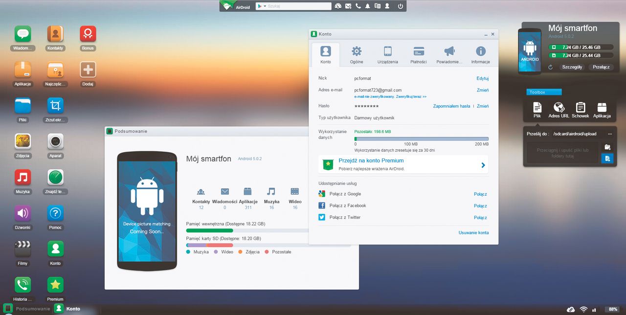Open the Pliki folder icon
This screenshot has width=626, height=315.
(22, 105)
